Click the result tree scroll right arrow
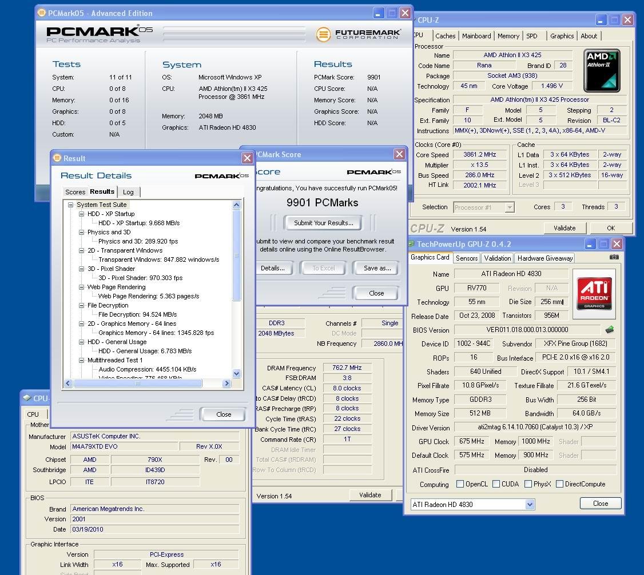This screenshot has height=575, width=644. pos(226,384)
